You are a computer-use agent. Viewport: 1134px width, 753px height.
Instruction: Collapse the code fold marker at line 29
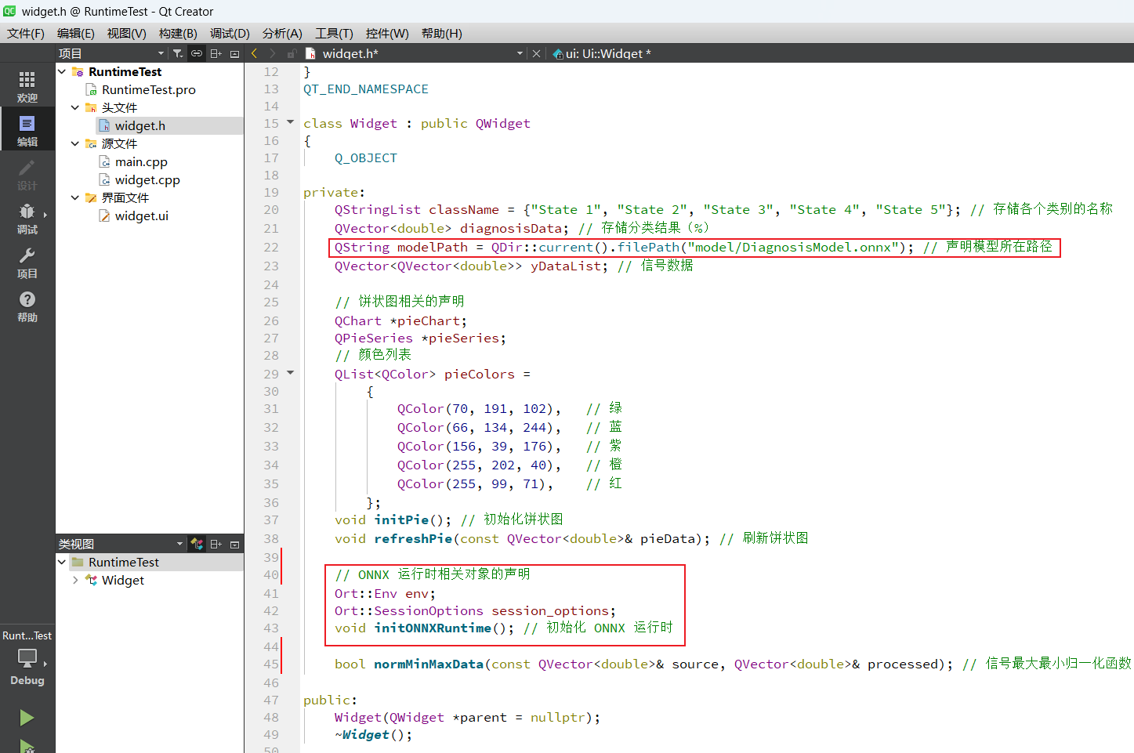[290, 374]
